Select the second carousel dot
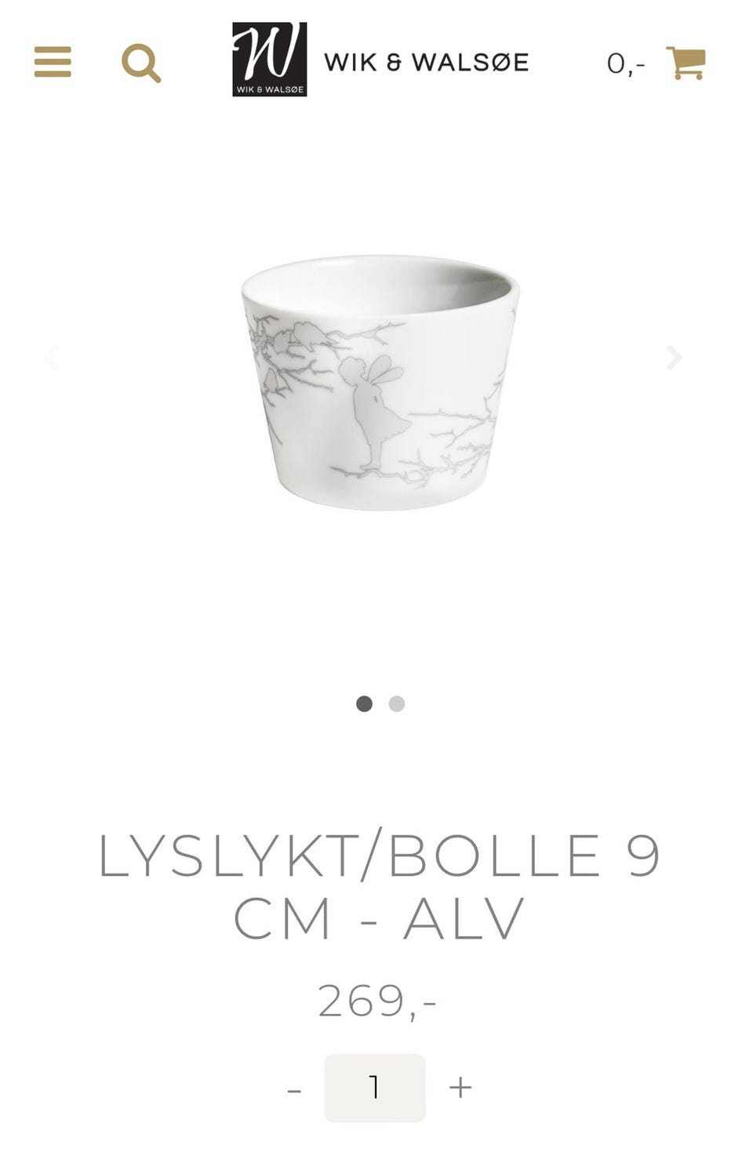753x1174 pixels. point(397,703)
